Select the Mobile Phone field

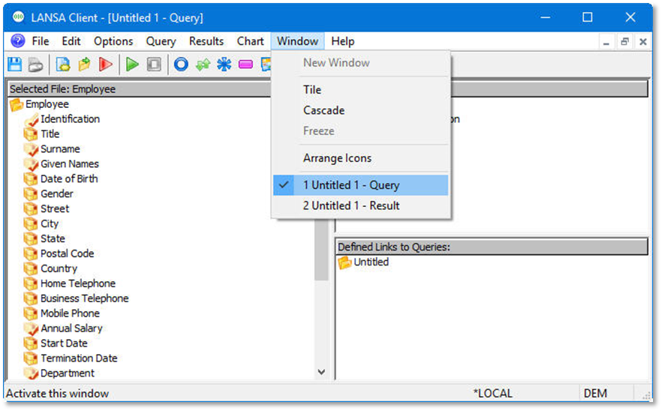pos(70,313)
